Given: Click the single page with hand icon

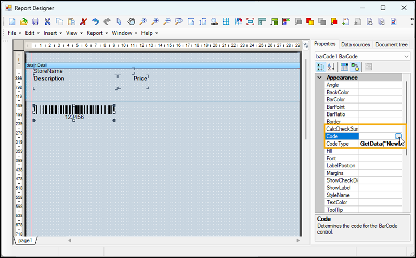Looking at the screenshot, I should pos(370,21).
